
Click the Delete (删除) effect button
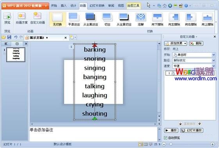click(x=196, y=43)
